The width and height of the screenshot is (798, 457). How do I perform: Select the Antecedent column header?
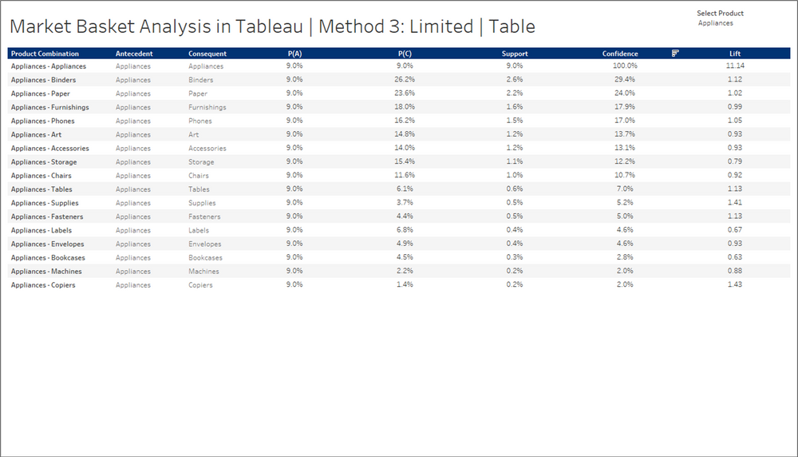134,54
